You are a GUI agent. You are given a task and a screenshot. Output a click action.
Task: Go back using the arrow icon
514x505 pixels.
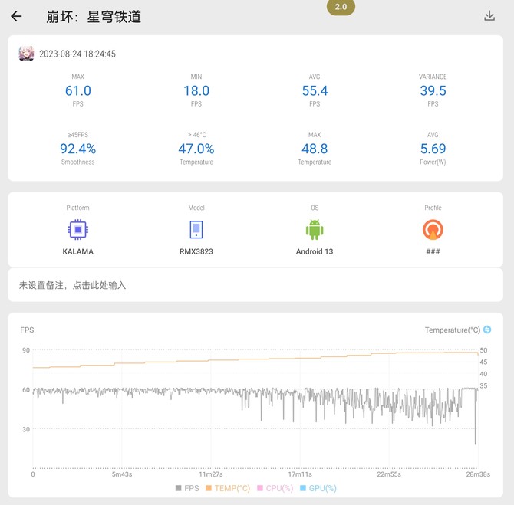pos(16,16)
